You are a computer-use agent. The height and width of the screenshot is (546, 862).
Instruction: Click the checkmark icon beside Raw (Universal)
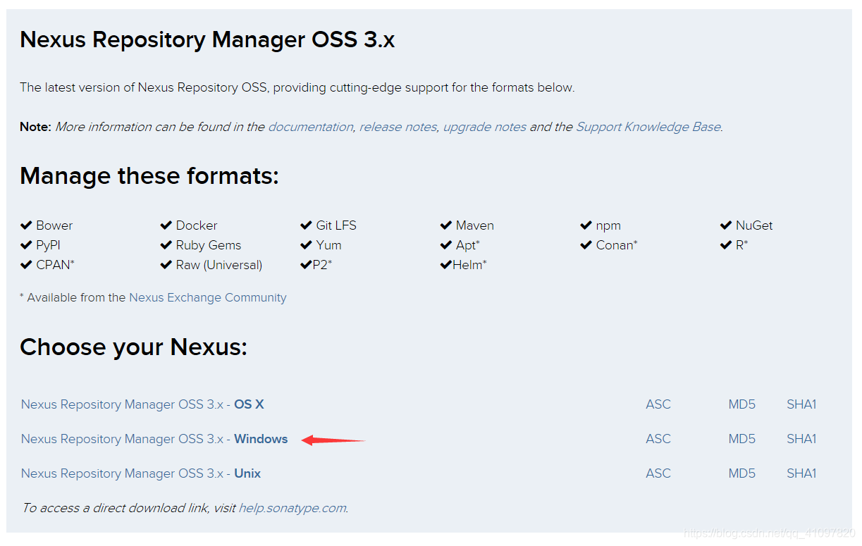click(x=166, y=264)
